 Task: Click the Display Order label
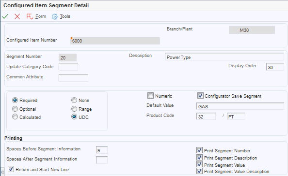tap(242, 66)
